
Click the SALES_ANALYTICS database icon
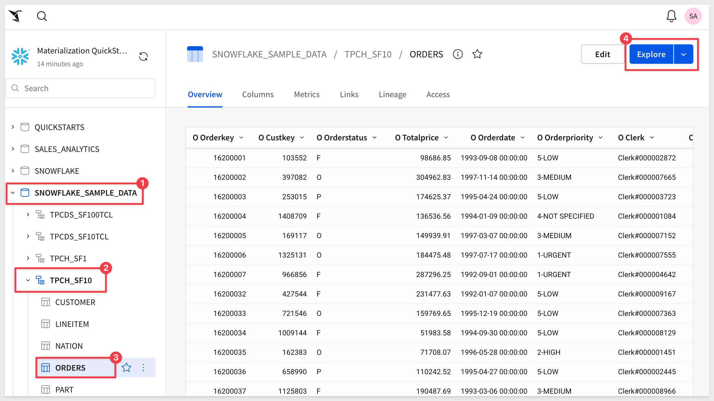(x=25, y=149)
